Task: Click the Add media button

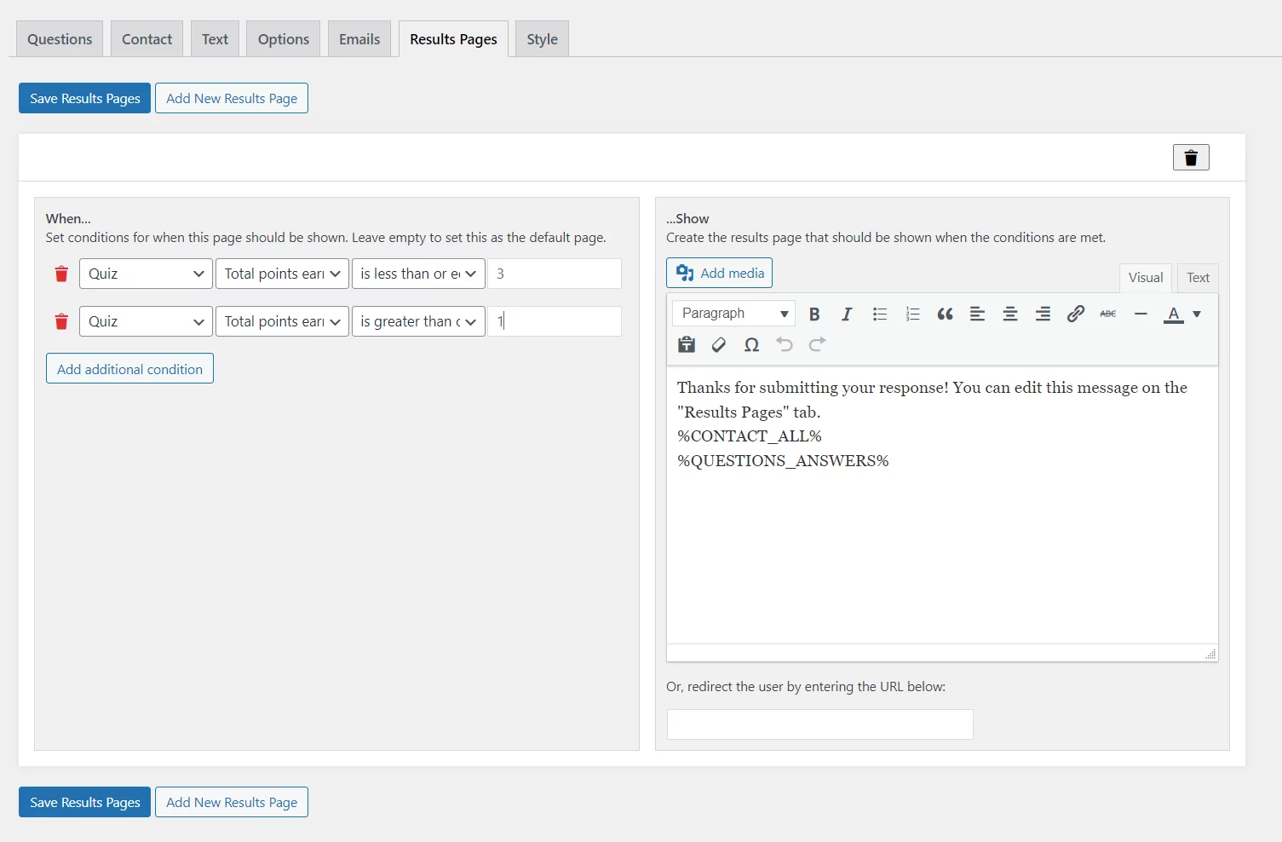Action: (719, 273)
